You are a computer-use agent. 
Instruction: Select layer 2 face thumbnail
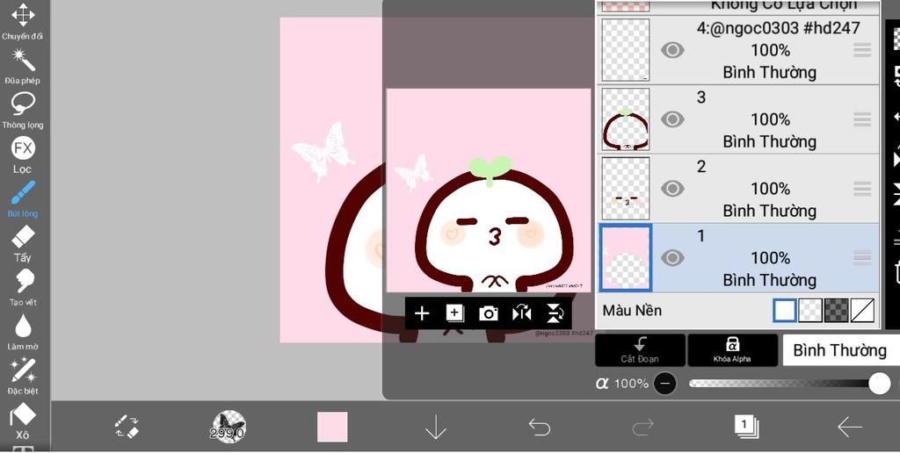tap(626, 189)
